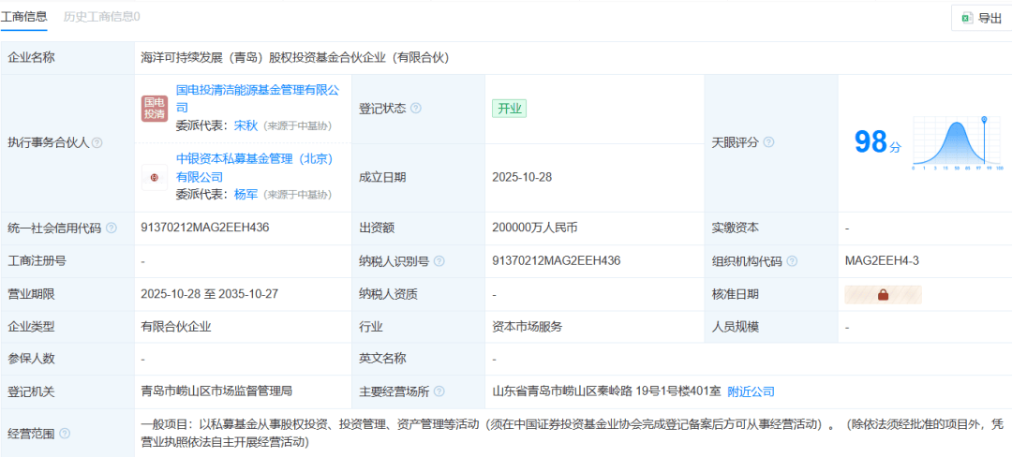Open the 历史工商信息 tab
Viewport: 1012px width, 457px height.
(x=102, y=16)
